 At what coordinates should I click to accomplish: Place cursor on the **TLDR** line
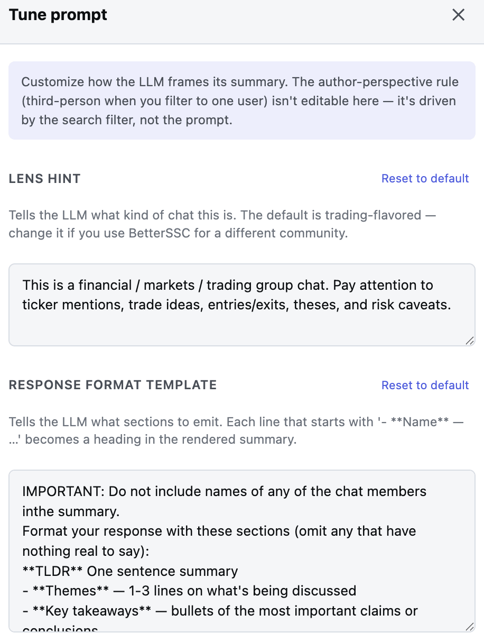pyautogui.click(x=130, y=572)
